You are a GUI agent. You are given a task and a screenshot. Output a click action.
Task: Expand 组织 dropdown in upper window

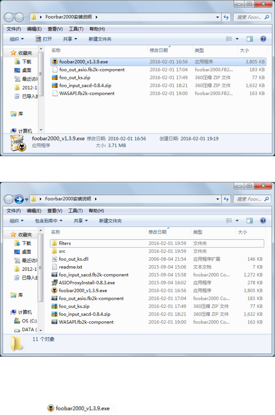point(17,39)
